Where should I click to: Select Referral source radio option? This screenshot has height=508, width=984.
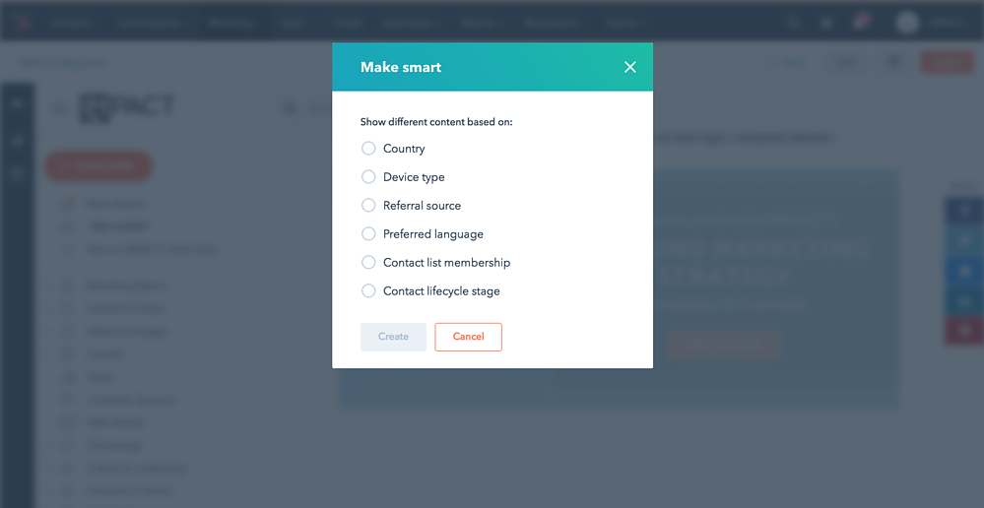click(368, 205)
